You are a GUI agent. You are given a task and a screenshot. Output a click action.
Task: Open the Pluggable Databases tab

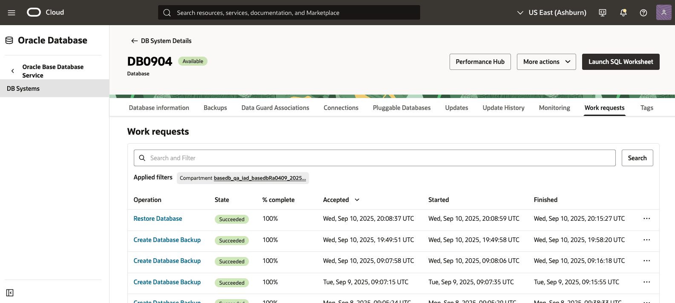(x=402, y=108)
